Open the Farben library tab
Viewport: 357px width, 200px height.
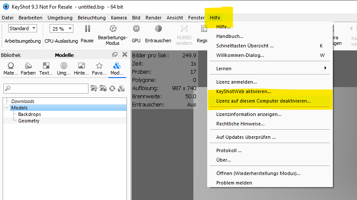pos(28,69)
